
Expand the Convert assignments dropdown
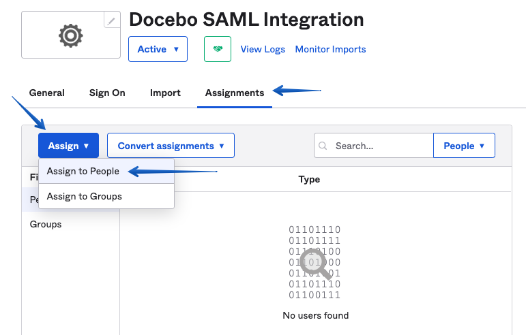(171, 146)
